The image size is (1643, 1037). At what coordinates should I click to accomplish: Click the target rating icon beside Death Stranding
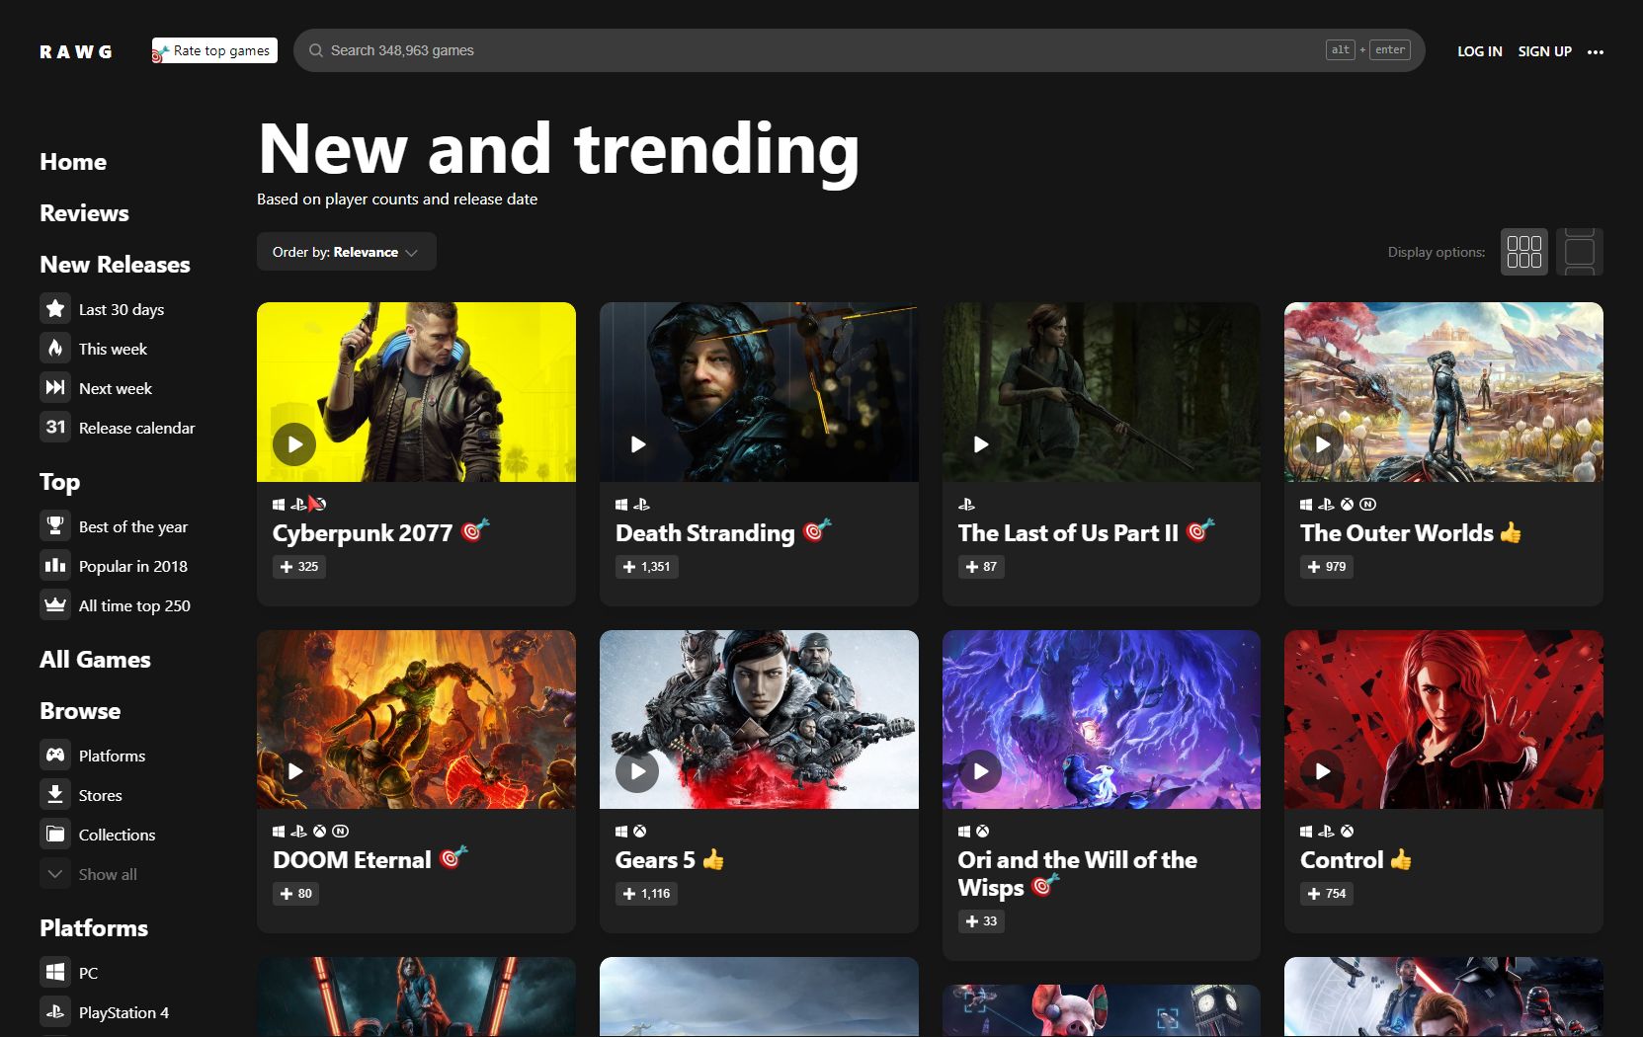coord(816,530)
